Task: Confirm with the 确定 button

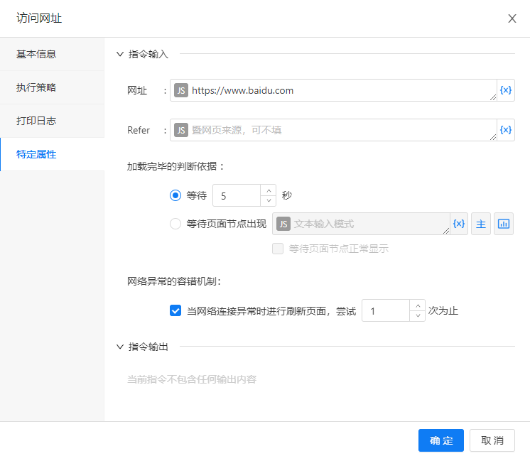Action: (440, 440)
